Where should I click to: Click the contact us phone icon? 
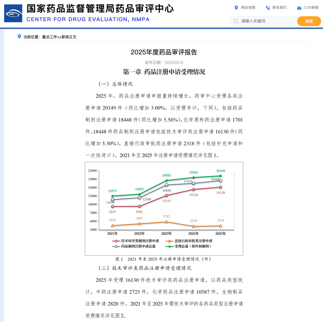pyautogui.click(x=268, y=7)
